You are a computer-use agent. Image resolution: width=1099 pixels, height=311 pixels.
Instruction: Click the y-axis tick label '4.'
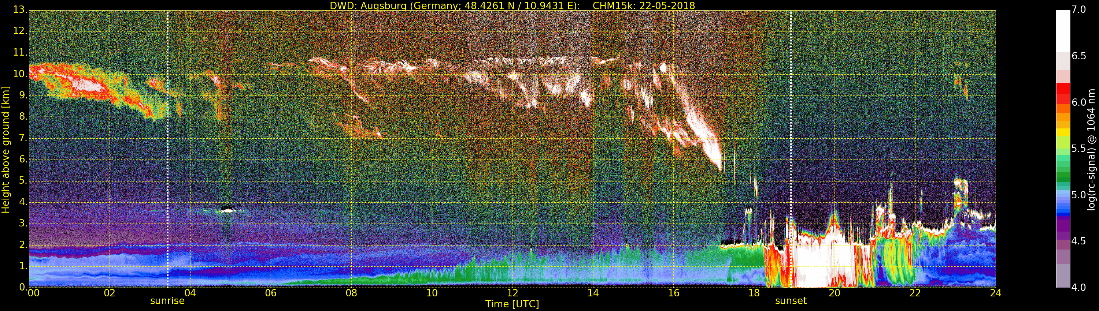coord(23,202)
